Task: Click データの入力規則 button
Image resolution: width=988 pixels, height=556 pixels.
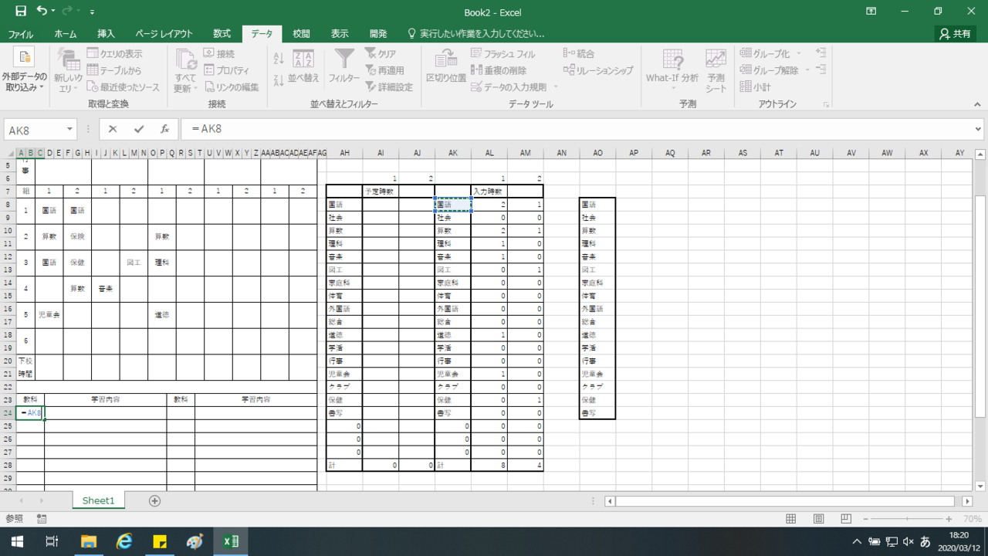Action: click(x=509, y=87)
